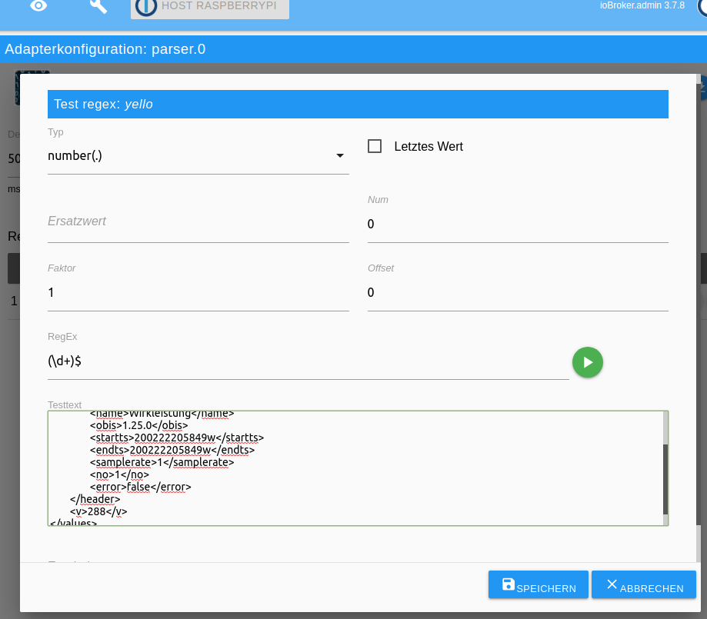
Task: Run the regex test with green play button
Action: tap(588, 362)
